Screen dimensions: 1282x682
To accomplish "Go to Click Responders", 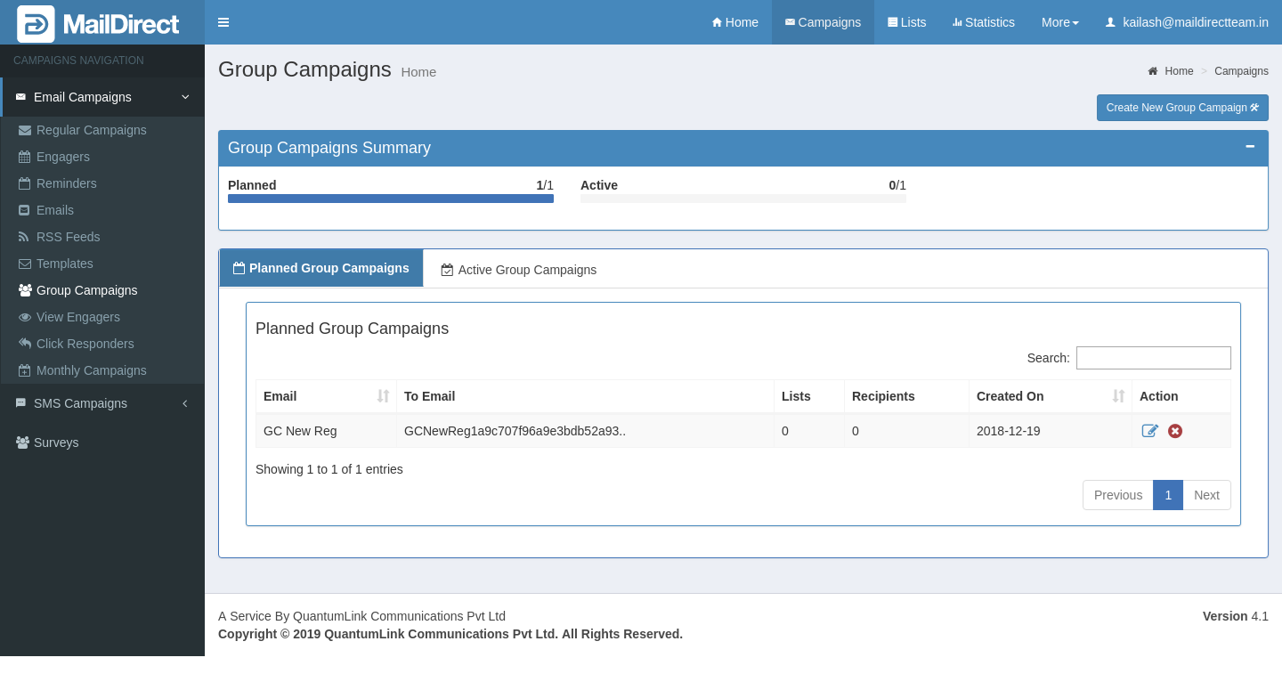I will tap(85, 344).
